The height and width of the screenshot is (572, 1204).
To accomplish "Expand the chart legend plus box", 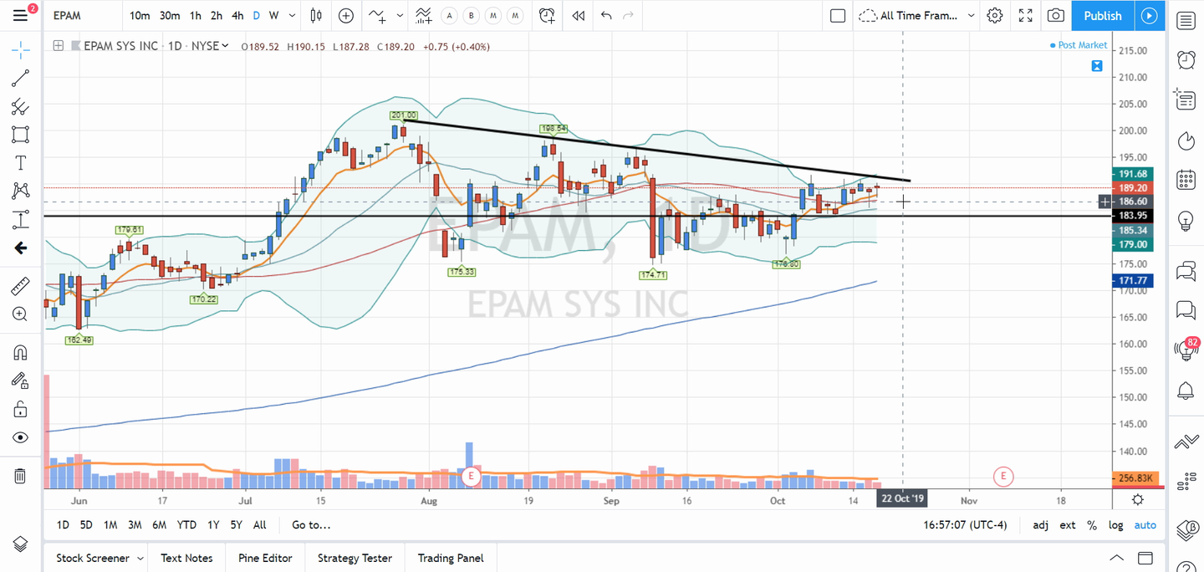I will tap(58, 46).
